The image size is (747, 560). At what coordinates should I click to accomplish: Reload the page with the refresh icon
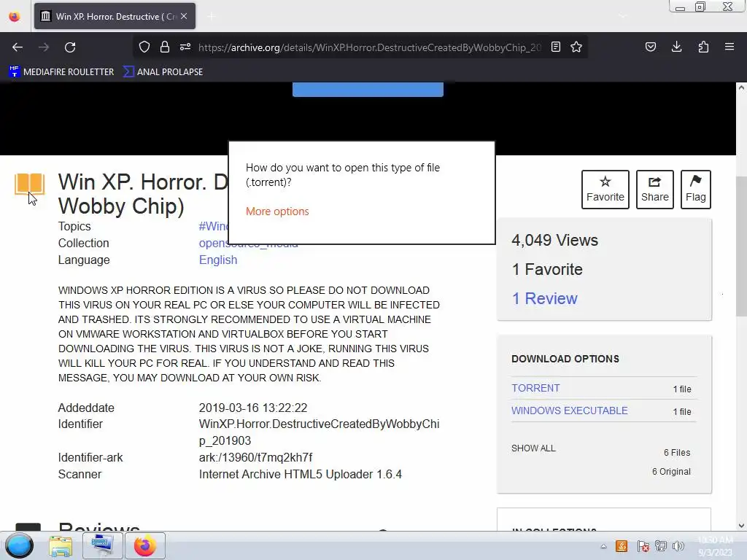point(70,47)
